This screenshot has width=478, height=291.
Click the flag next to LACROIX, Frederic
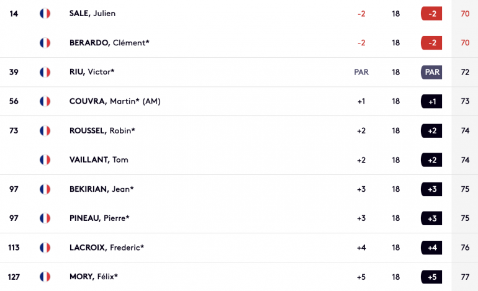pos(45,248)
